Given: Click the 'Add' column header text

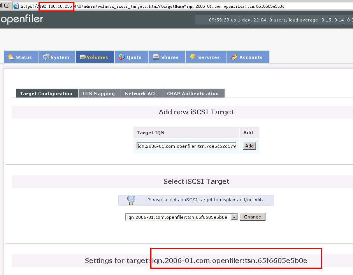Looking at the screenshot, I should point(248,133).
